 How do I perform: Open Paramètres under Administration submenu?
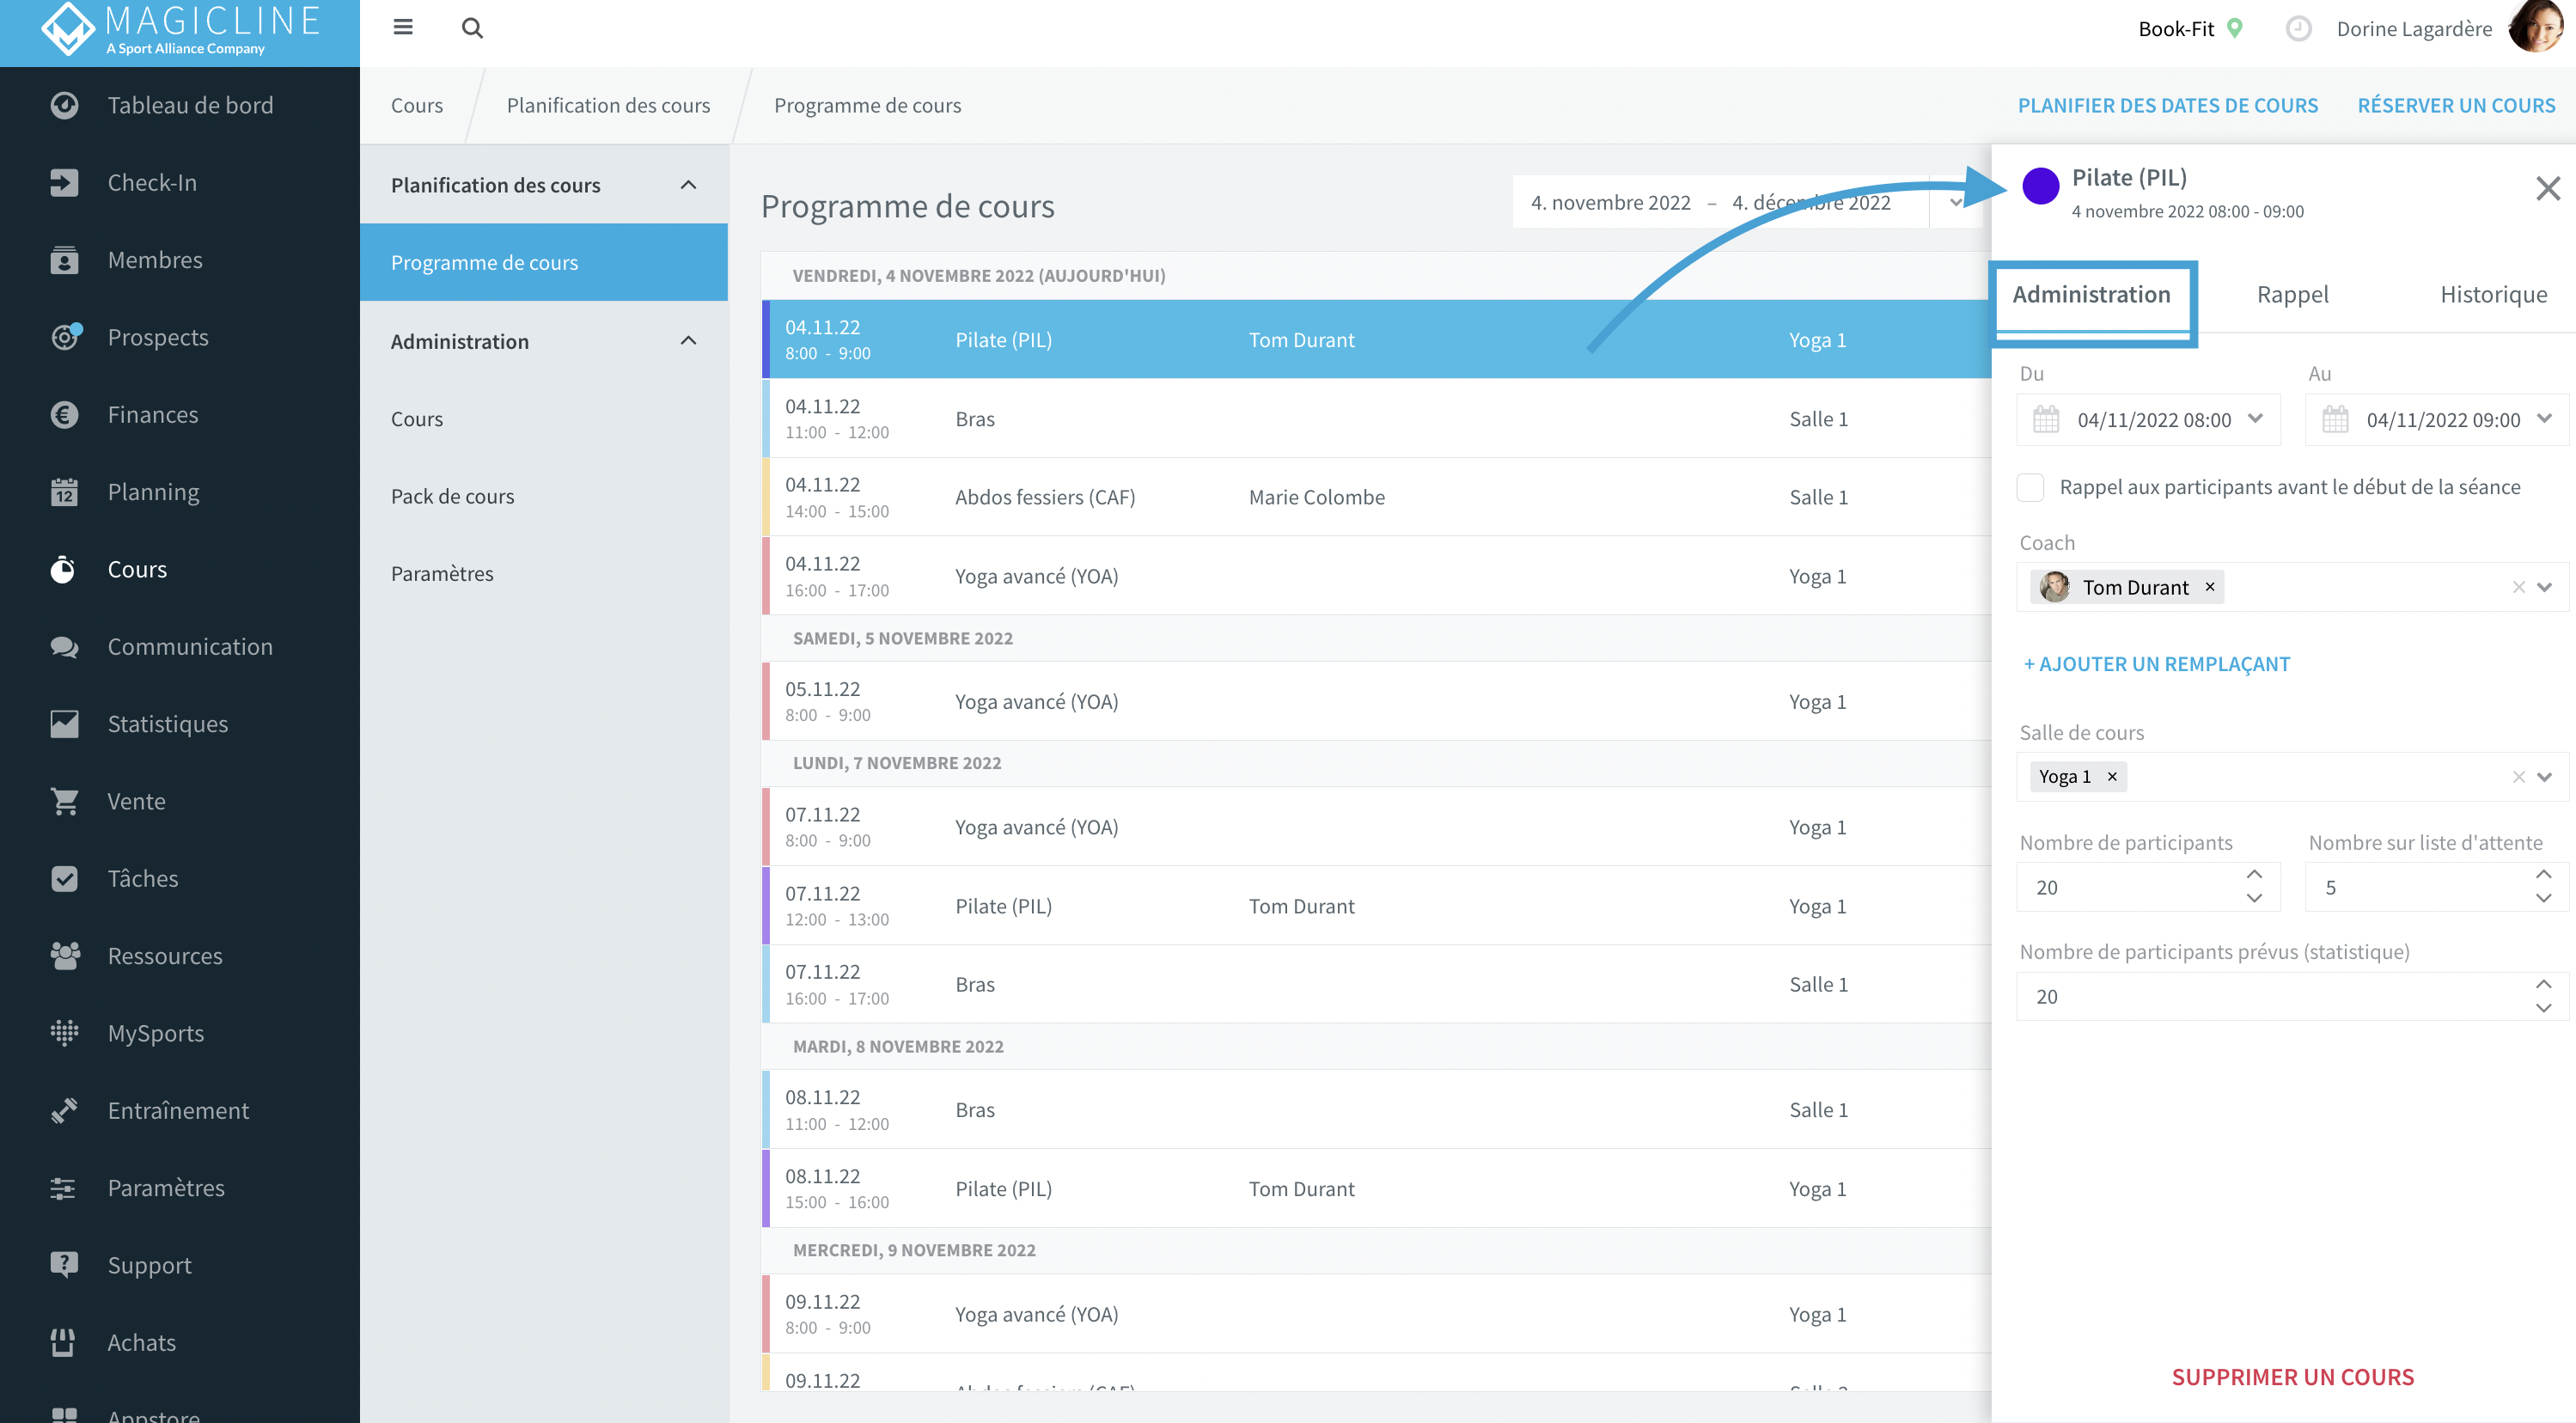click(x=442, y=574)
